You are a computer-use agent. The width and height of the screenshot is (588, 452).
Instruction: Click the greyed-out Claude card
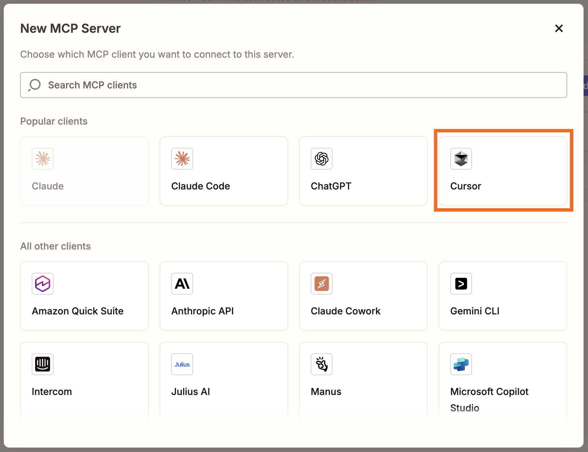tap(84, 171)
